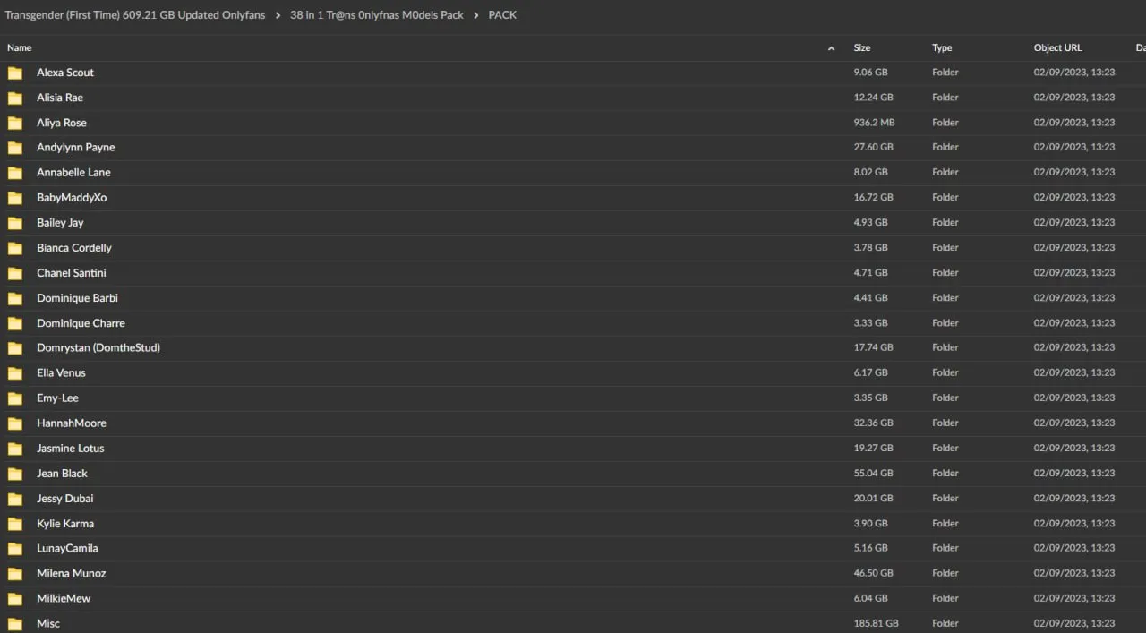Select the PACK breadcrumb

(502, 15)
